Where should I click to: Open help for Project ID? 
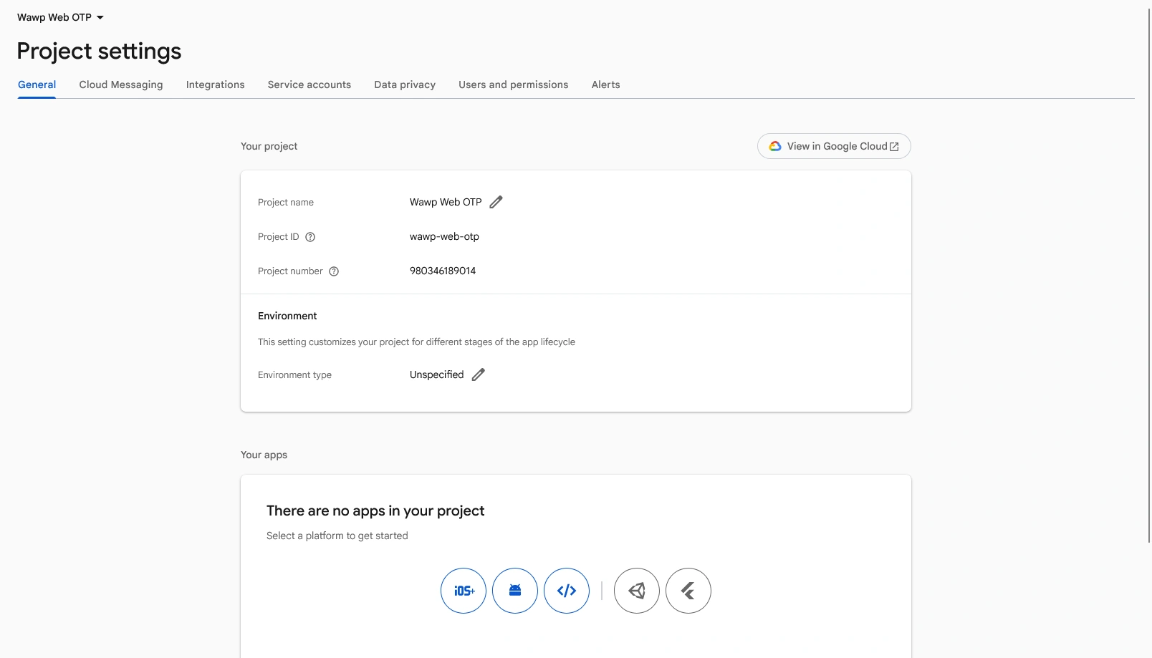310,237
